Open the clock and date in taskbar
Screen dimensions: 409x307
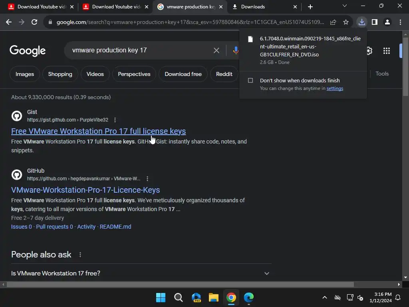pos(381,297)
